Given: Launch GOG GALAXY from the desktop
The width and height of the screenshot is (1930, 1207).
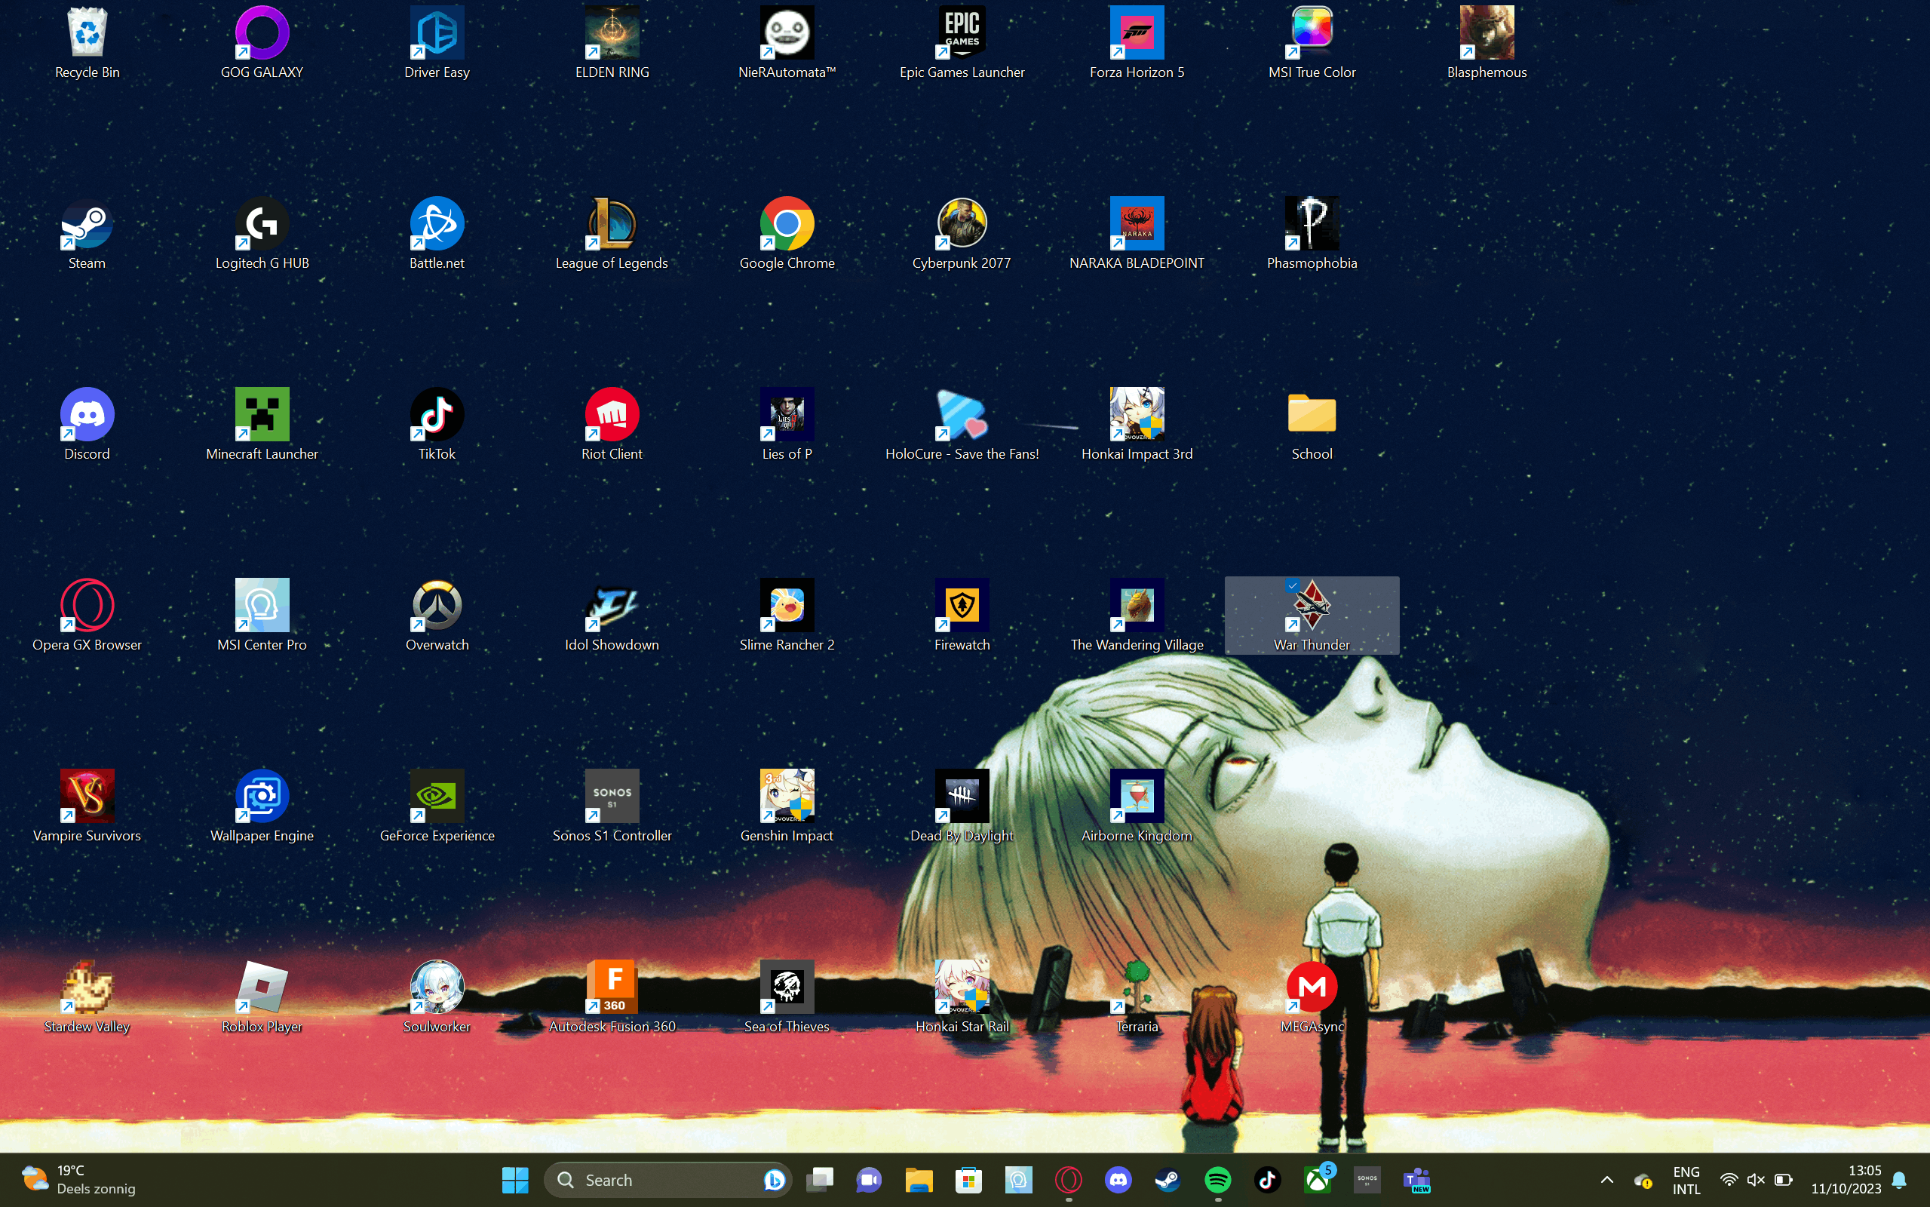Looking at the screenshot, I should (x=262, y=42).
